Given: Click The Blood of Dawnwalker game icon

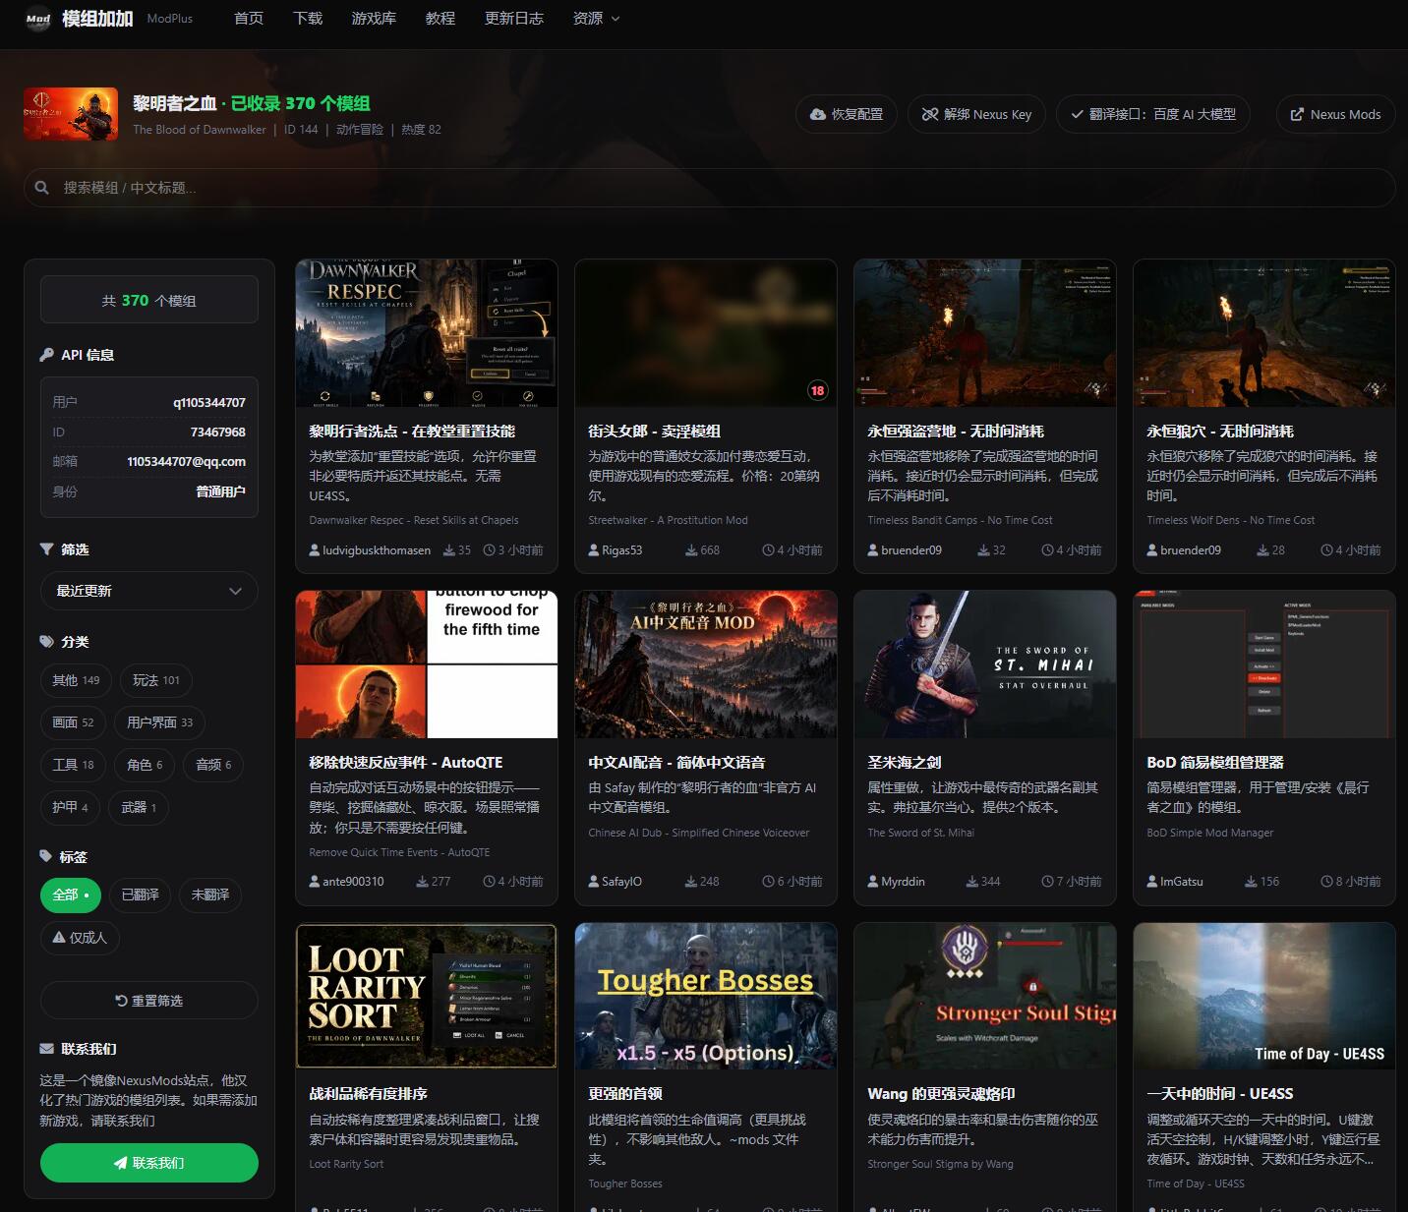Looking at the screenshot, I should pyautogui.click(x=71, y=114).
